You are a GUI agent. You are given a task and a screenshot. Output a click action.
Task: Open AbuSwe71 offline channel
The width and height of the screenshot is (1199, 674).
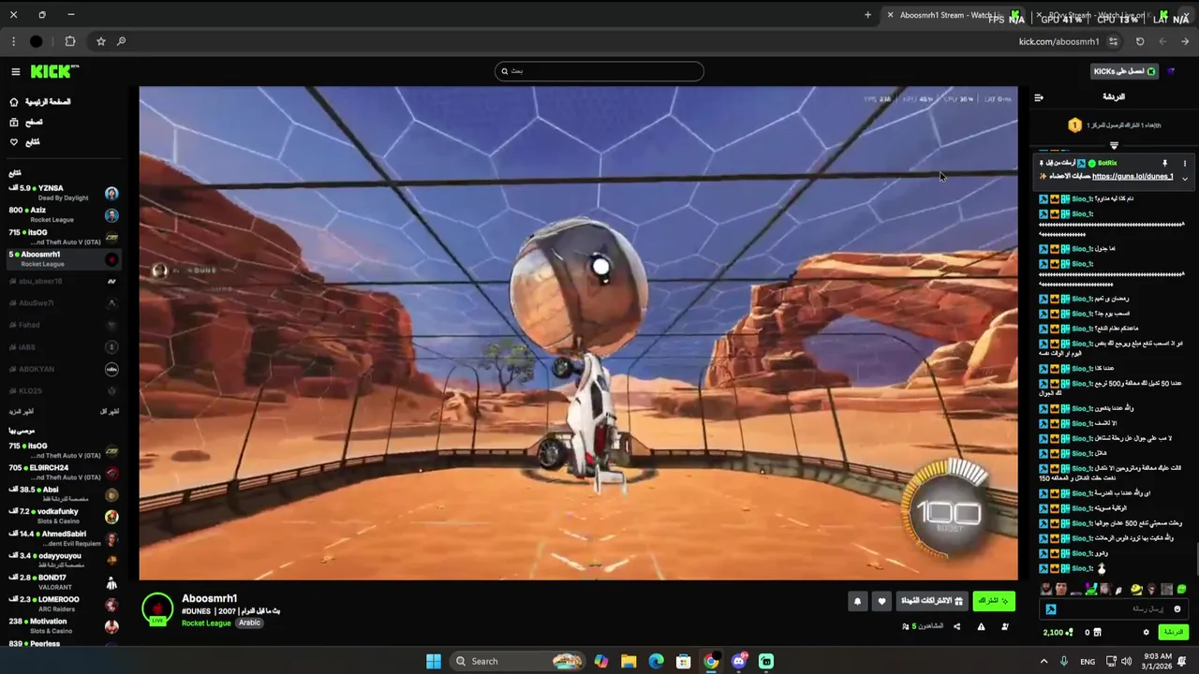coord(64,303)
